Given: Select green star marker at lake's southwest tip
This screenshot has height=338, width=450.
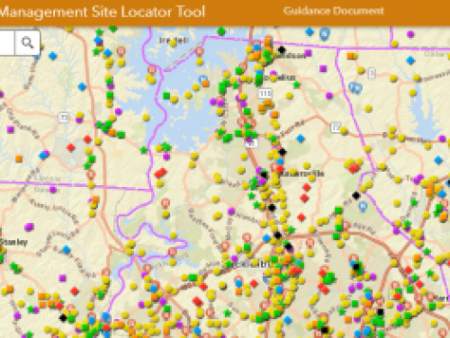Looking at the screenshot, I should tap(144, 150).
